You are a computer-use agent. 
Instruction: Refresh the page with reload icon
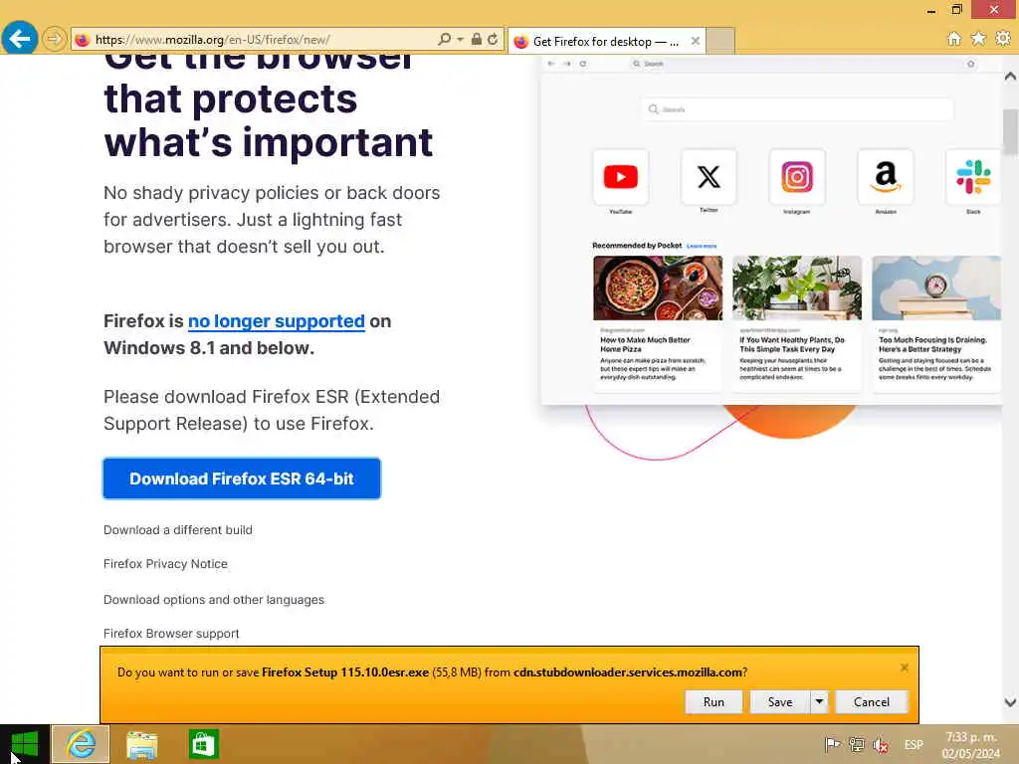(x=493, y=39)
